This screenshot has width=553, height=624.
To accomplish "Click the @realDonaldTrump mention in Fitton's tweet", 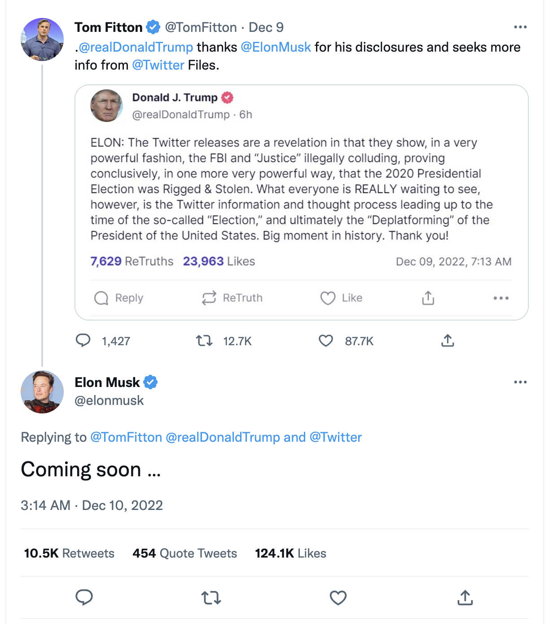I will 136,47.
